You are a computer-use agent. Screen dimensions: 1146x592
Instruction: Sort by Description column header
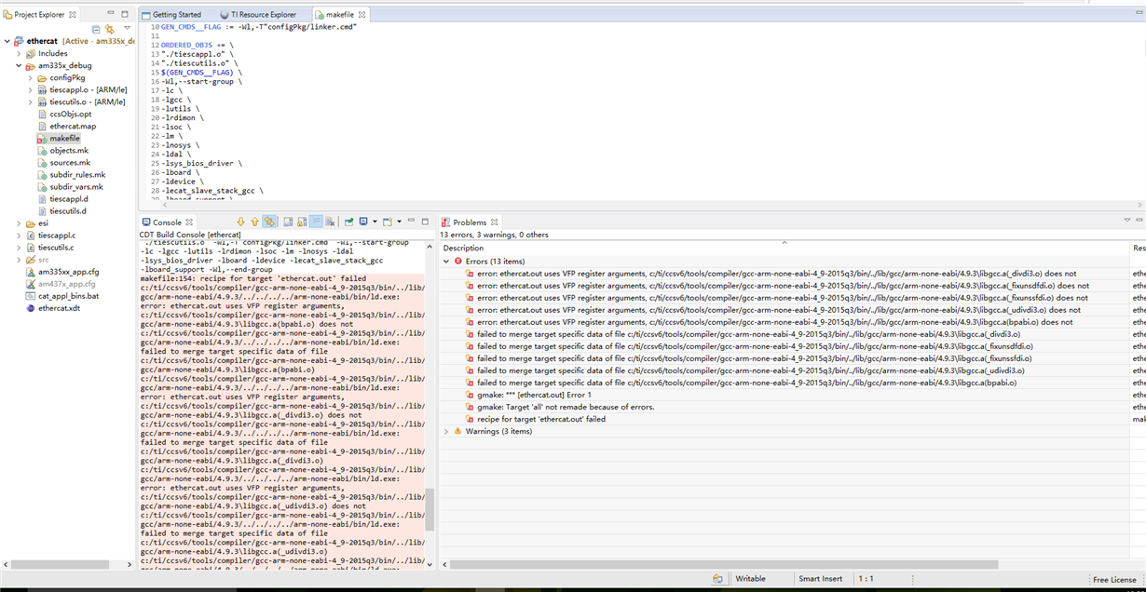[x=784, y=249]
